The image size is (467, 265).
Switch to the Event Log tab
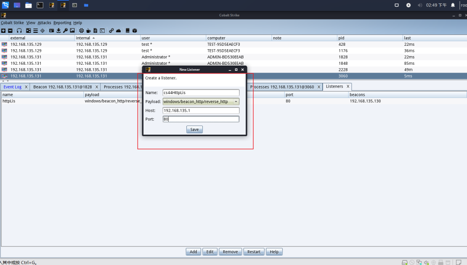coord(13,87)
